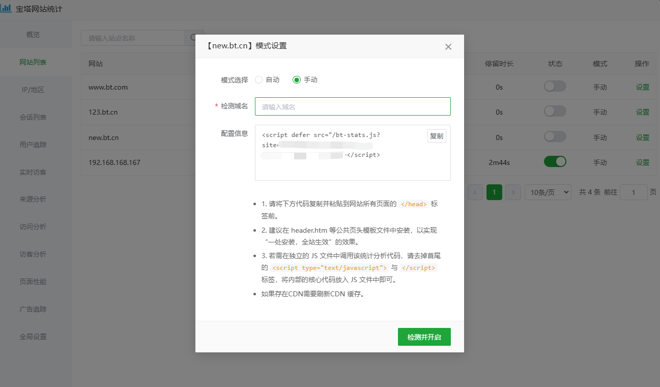Click the 共 4 条 total text
Screen dimensions: 660x387
[x=590, y=192]
